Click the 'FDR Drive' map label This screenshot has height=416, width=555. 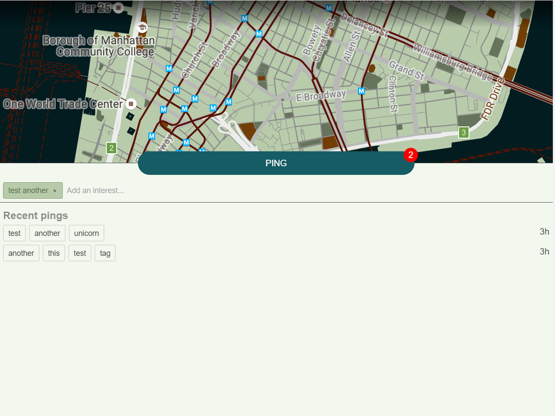(493, 99)
